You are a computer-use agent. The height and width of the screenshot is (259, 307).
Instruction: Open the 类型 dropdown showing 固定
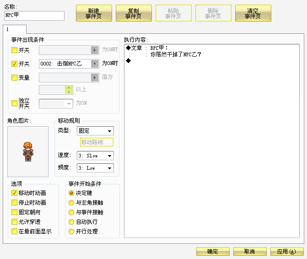tap(95, 131)
